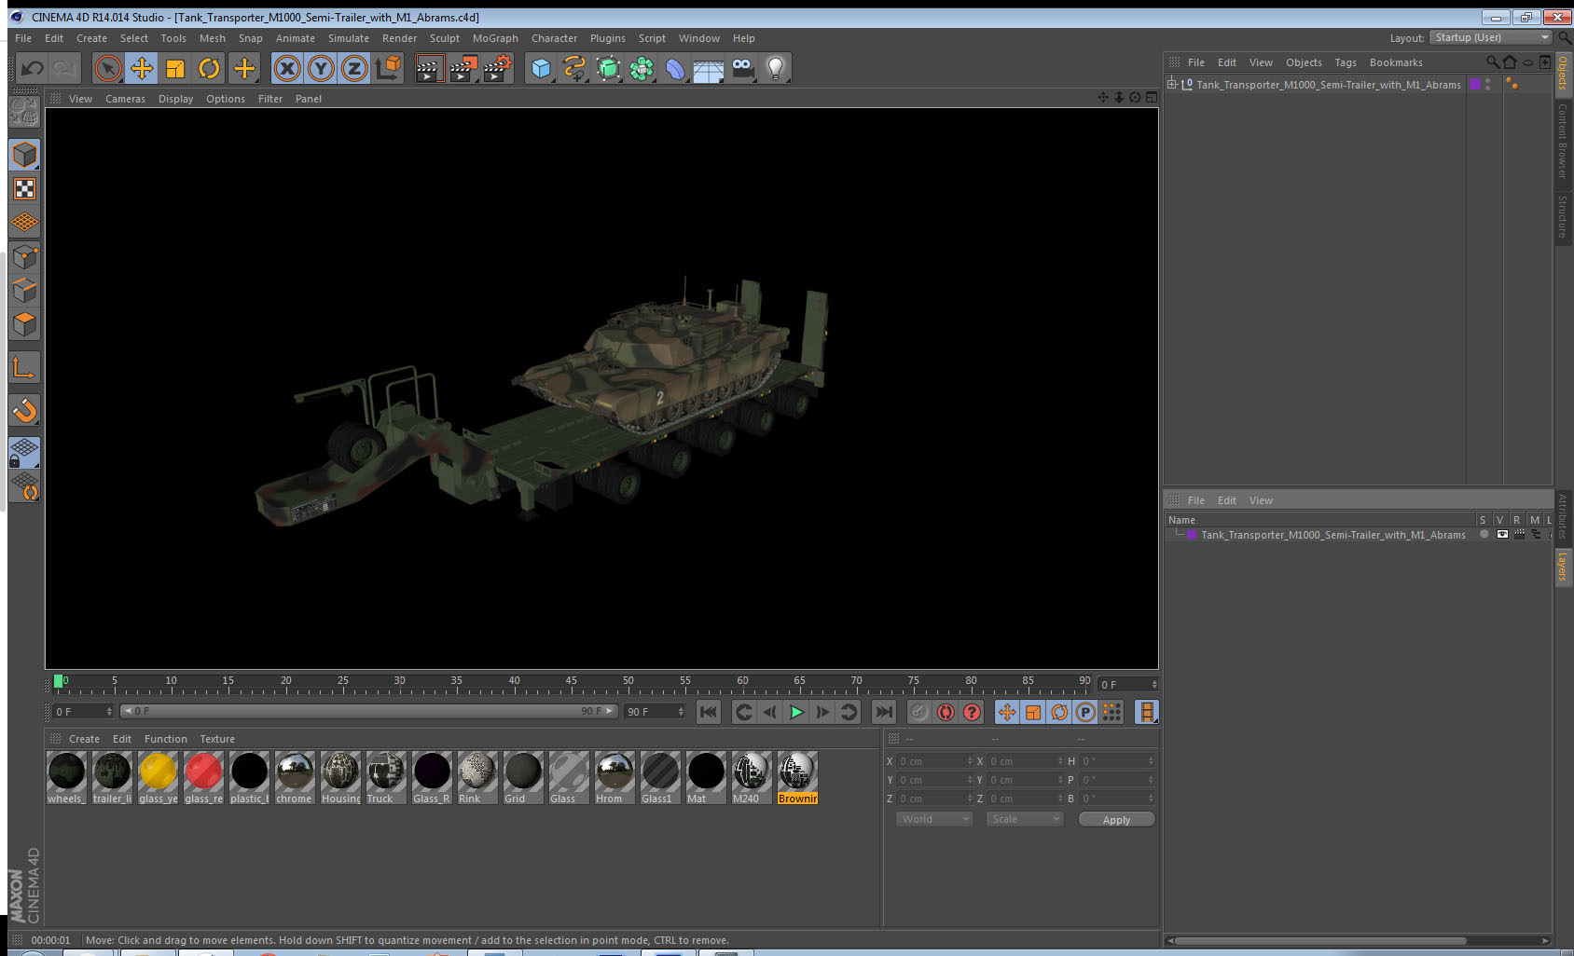The image size is (1574, 956).
Task: Toggle Z axis lock
Action: [354, 68]
